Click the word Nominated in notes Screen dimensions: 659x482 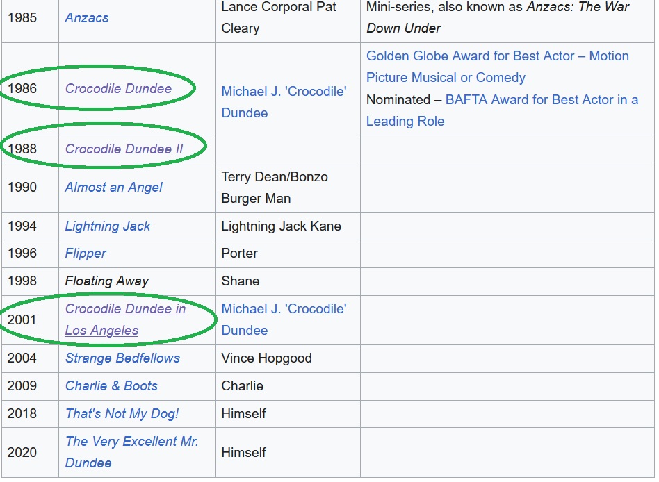[398, 99]
